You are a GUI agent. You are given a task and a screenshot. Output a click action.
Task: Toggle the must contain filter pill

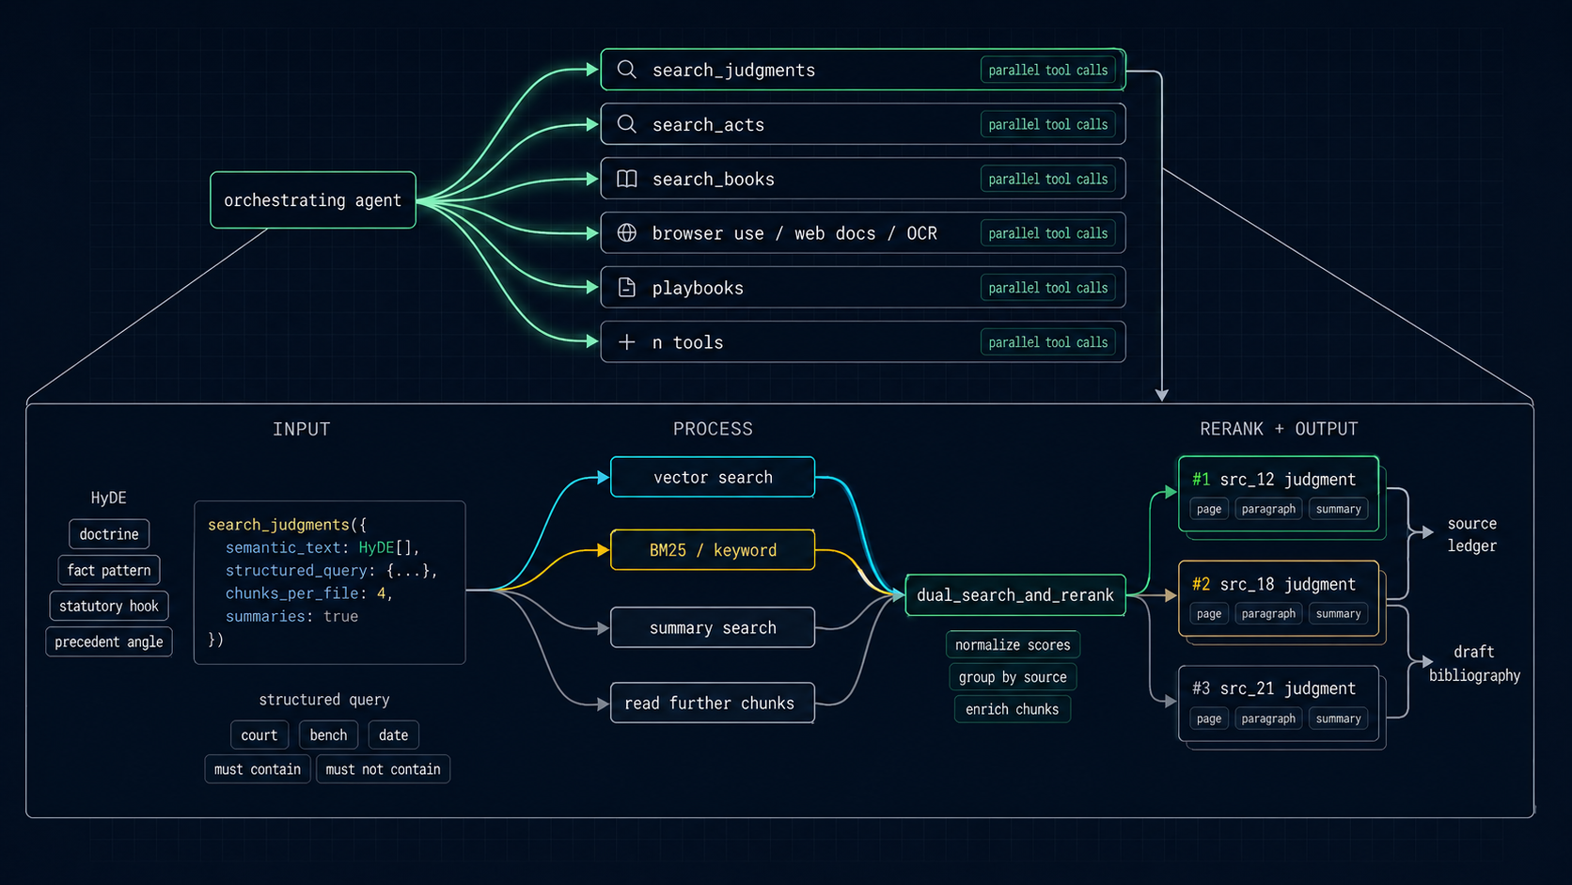[x=257, y=768]
